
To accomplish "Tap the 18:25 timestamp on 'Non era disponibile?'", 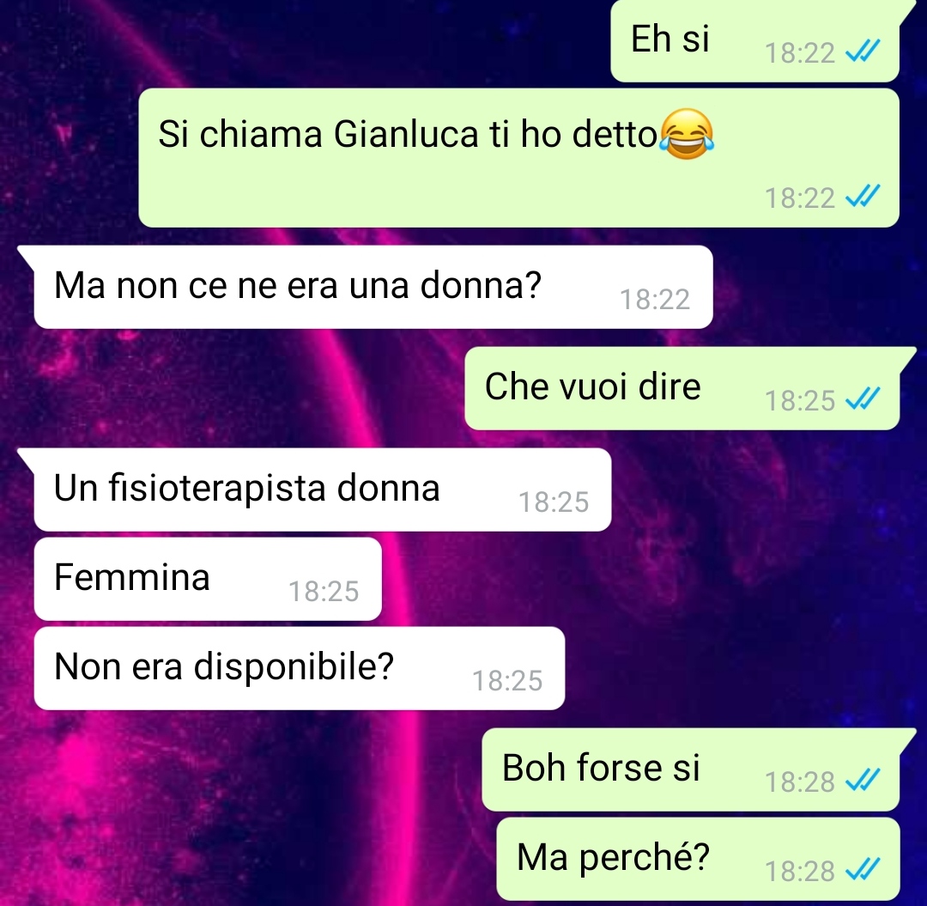I will pyautogui.click(x=507, y=681).
